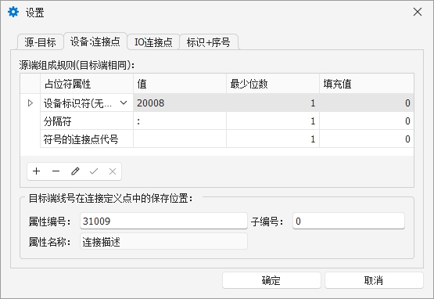The image size is (434, 299).
Task: Click the 属性名称 field showing 连接描述
Action: pos(163,241)
